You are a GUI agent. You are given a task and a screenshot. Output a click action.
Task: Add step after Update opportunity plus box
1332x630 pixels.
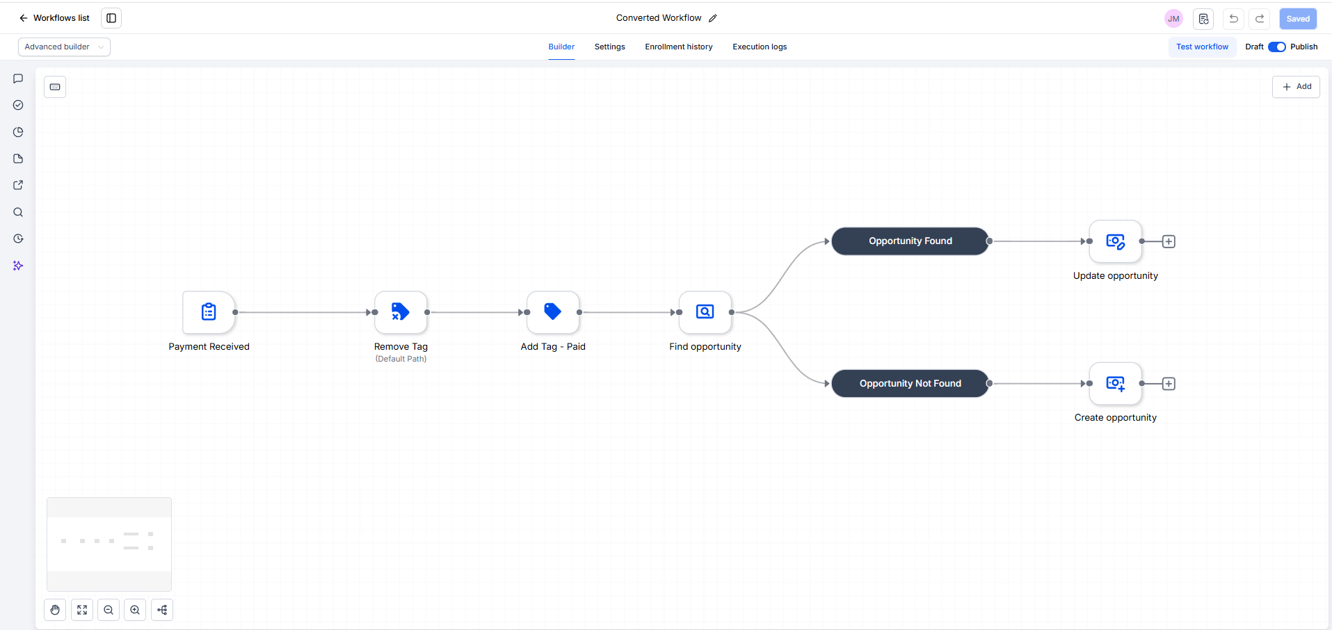click(x=1169, y=241)
